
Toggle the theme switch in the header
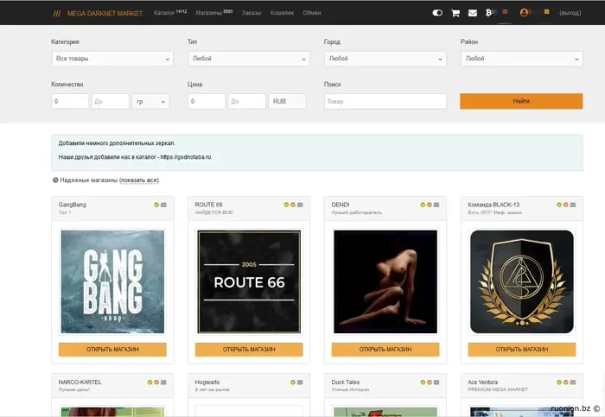pos(437,13)
